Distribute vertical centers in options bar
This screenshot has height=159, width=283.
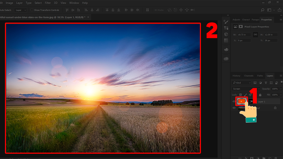pos(113,10)
